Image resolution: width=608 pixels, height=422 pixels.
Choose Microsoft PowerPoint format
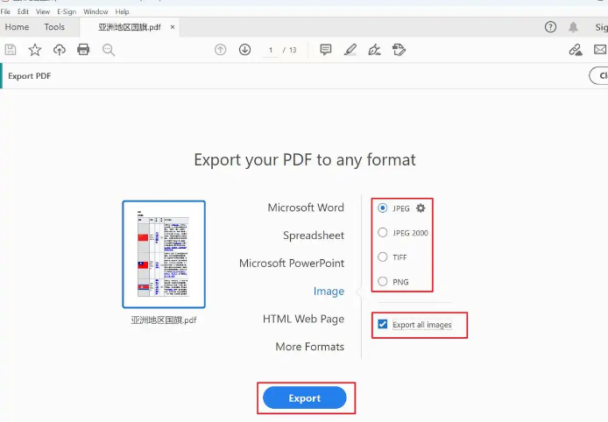292,264
